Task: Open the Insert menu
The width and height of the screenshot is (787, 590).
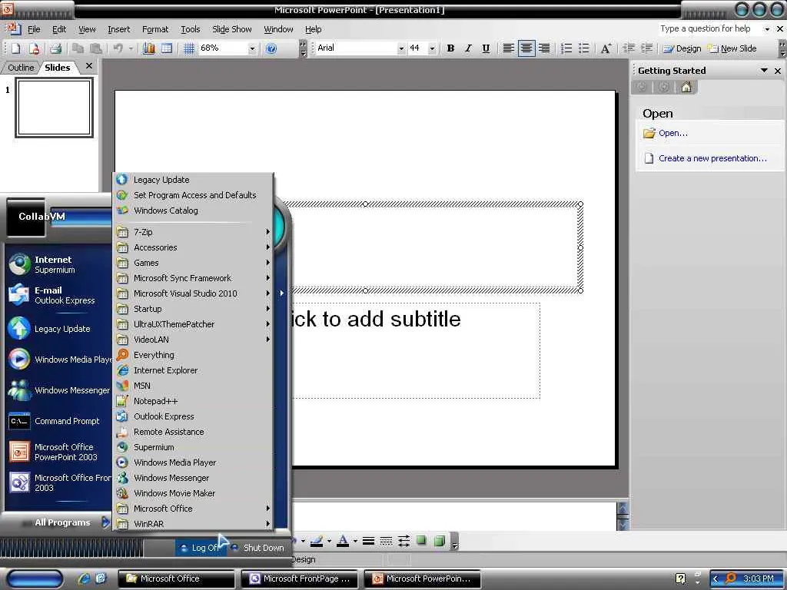Action: tap(119, 29)
